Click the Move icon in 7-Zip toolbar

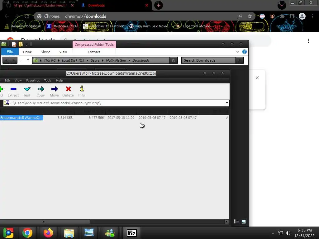click(54, 91)
